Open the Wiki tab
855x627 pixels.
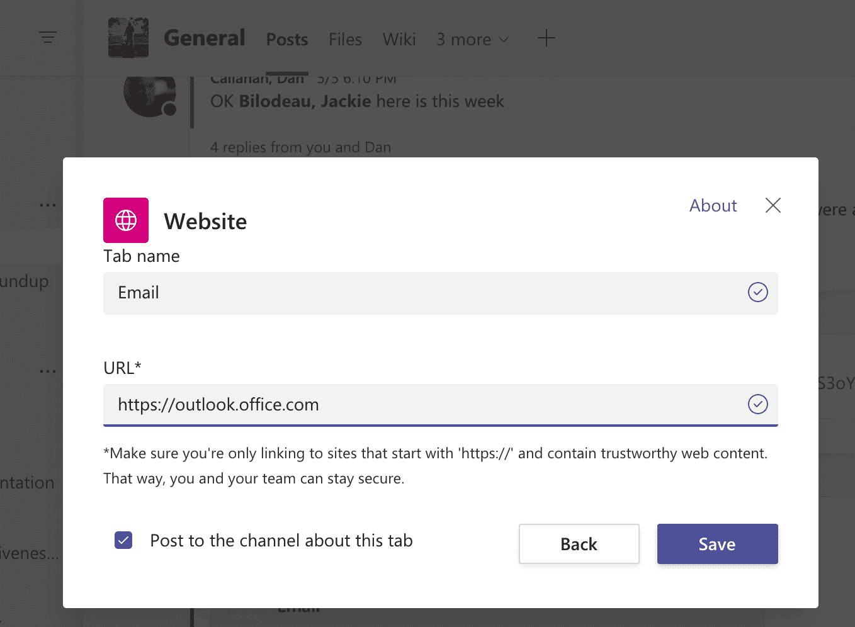399,39
